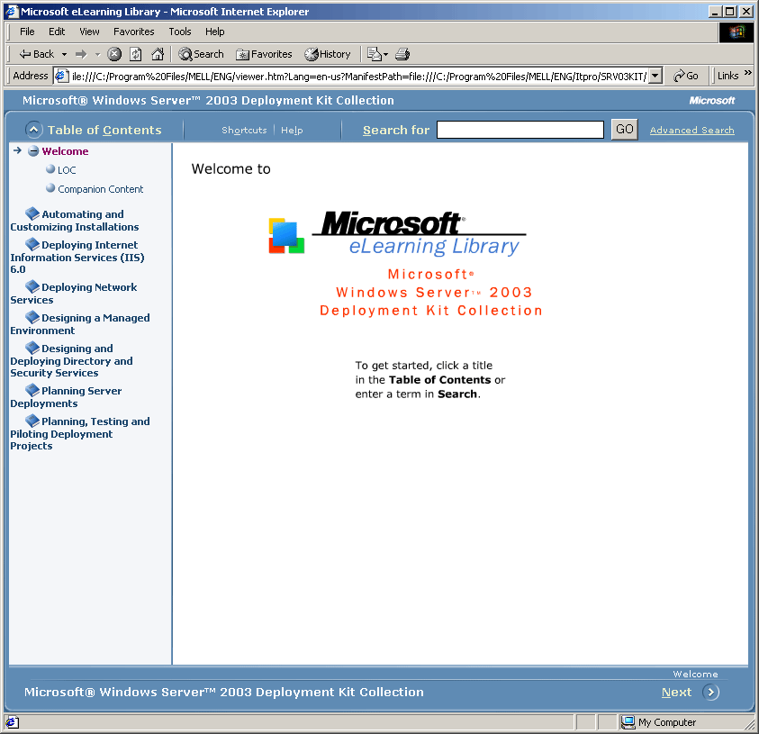Open the Favorites toolbar button

(264, 54)
